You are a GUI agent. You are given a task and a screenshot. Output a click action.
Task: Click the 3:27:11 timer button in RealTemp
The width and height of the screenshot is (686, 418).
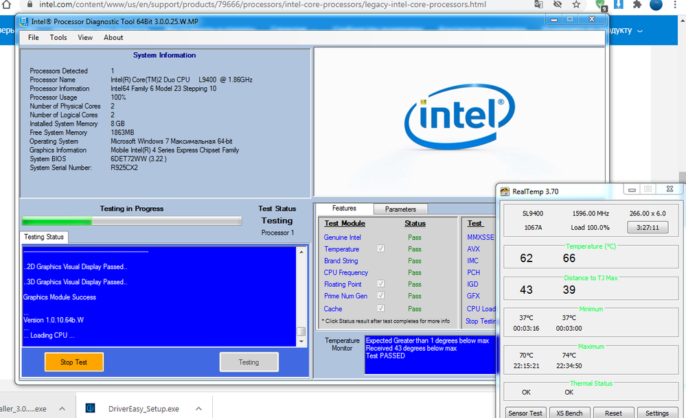648,227
